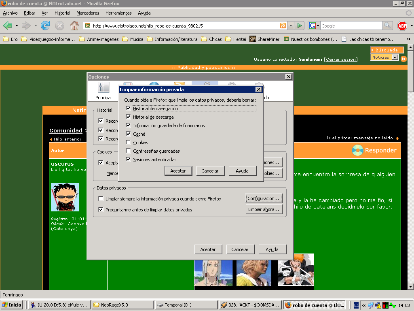Click the green Back arrow button
The image size is (414, 311).
tap(7, 26)
